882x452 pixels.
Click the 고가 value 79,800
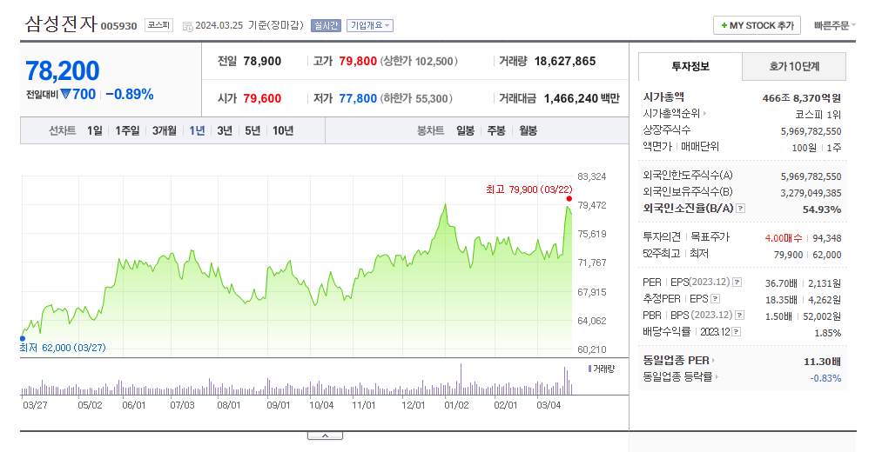pos(358,61)
